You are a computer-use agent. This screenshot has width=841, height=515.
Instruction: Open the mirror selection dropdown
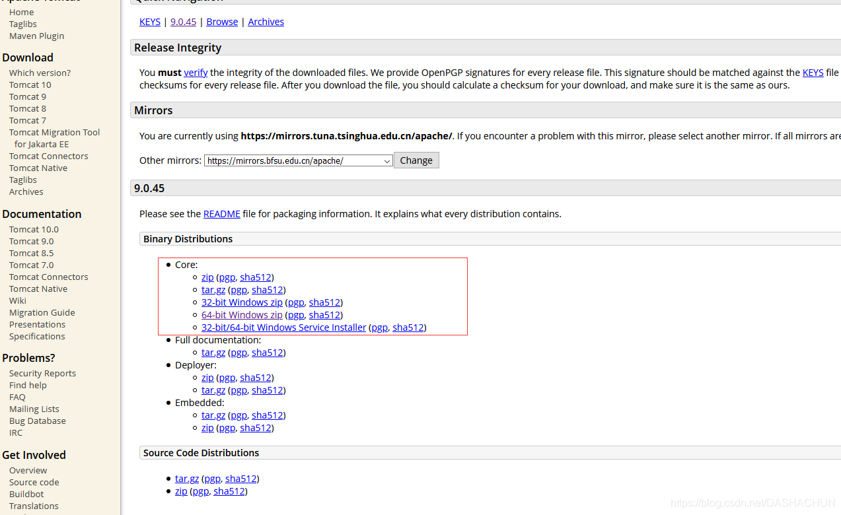299,160
